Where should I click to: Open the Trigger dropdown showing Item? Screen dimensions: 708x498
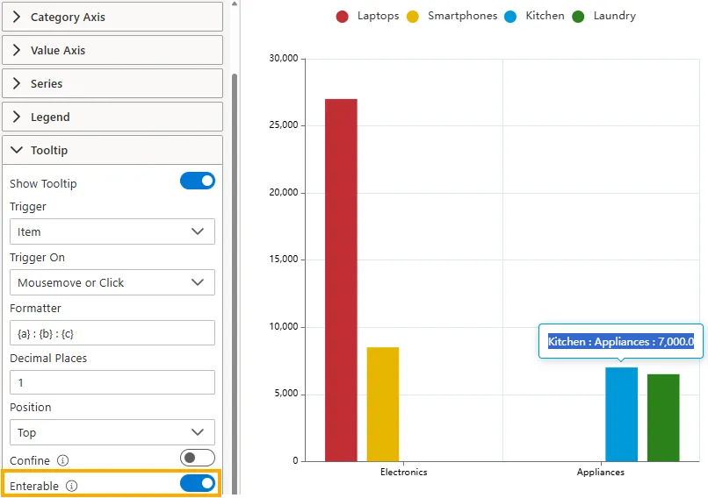[112, 231]
